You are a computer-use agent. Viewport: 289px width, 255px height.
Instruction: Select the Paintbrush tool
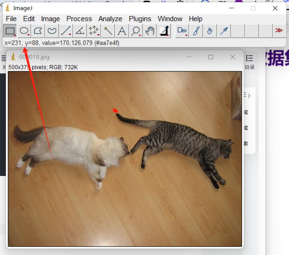[196, 31]
